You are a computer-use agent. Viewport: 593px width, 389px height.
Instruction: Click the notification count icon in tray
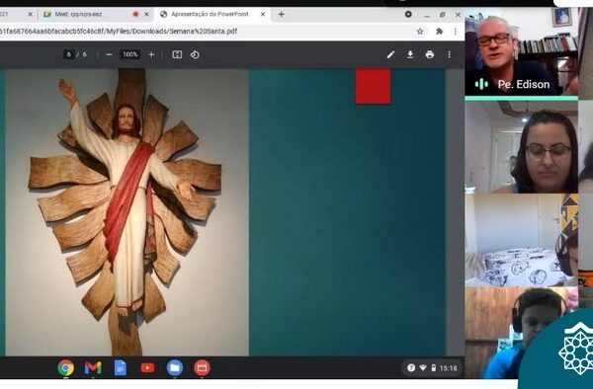click(x=411, y=367)
